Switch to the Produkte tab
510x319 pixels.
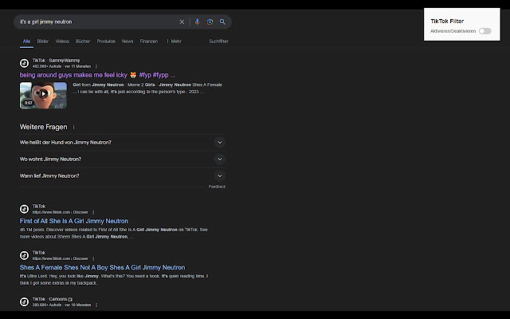click(106, 41)
